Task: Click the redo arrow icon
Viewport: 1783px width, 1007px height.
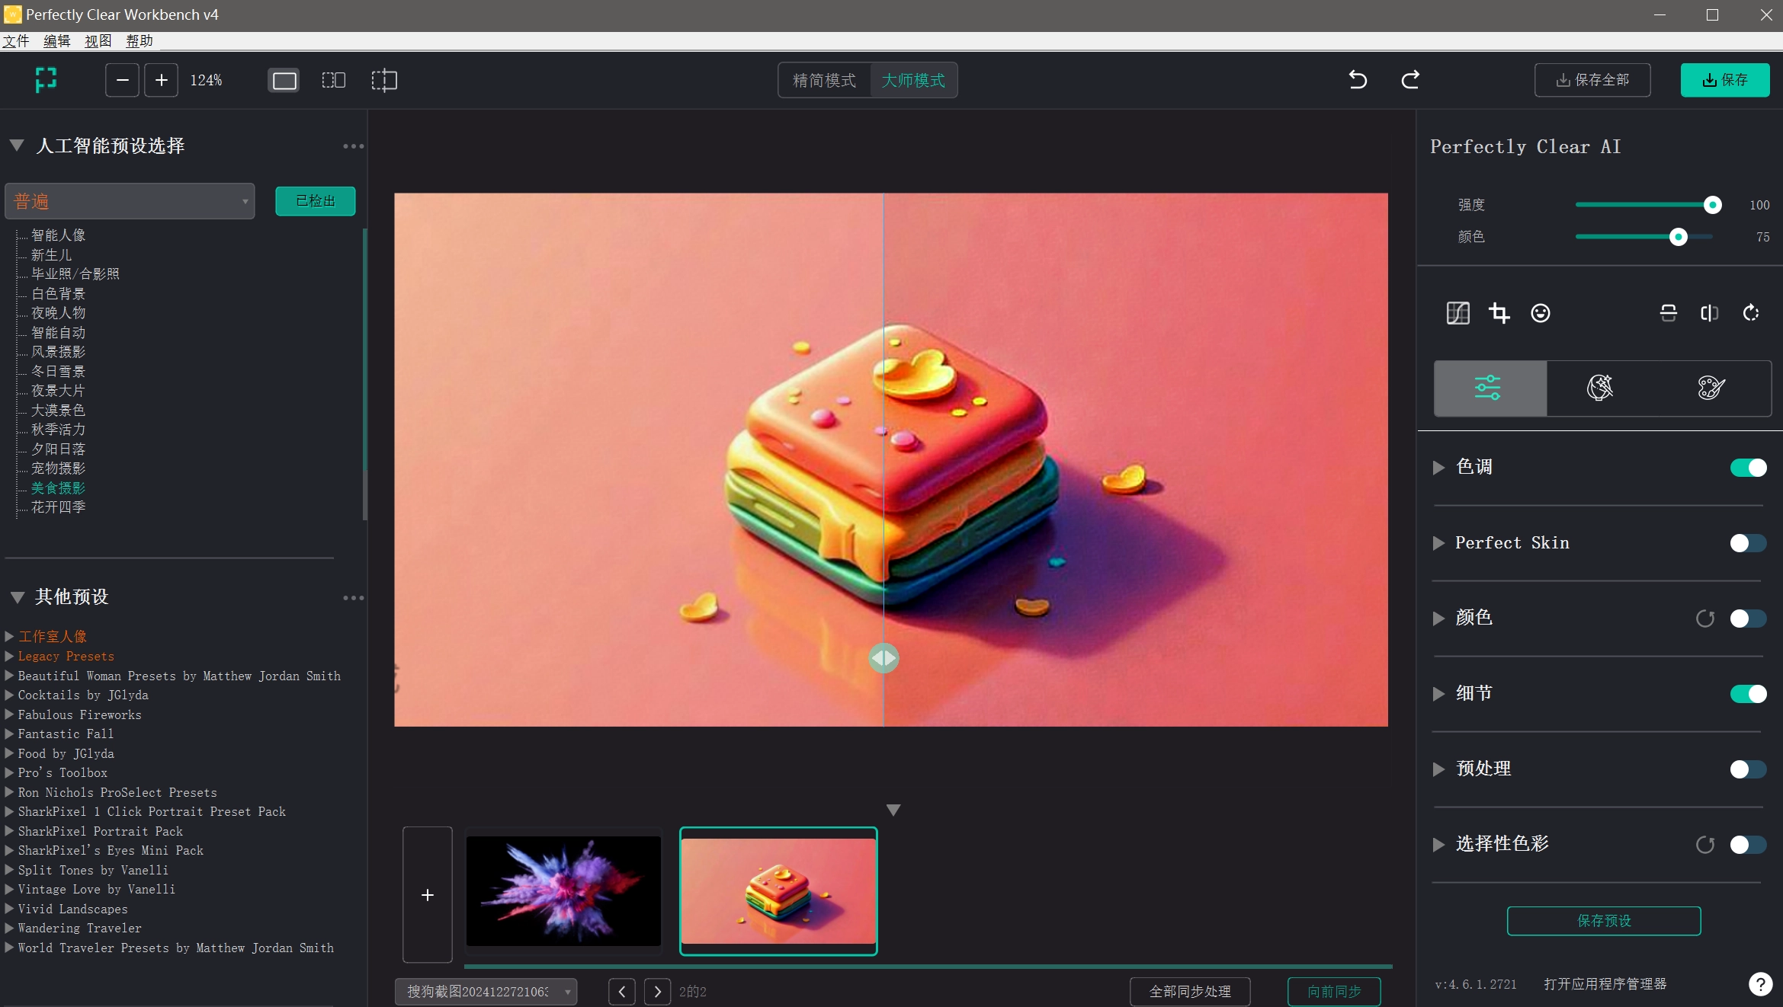Action: click(x=1410, y=80)
